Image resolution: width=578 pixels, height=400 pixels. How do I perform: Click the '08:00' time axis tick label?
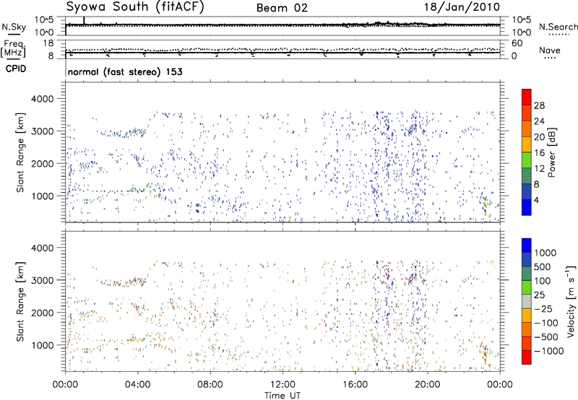pos(210,385)
